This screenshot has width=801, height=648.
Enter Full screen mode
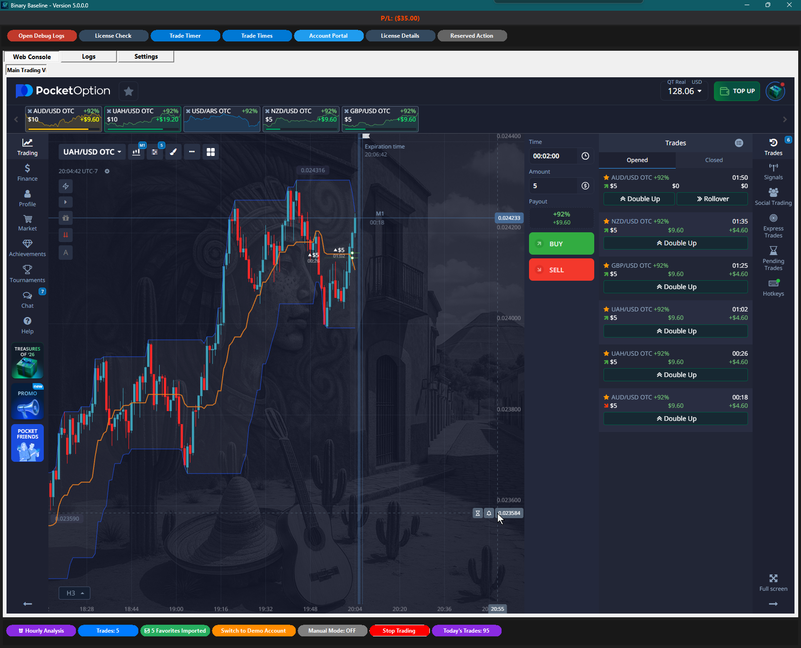point(773,582)
